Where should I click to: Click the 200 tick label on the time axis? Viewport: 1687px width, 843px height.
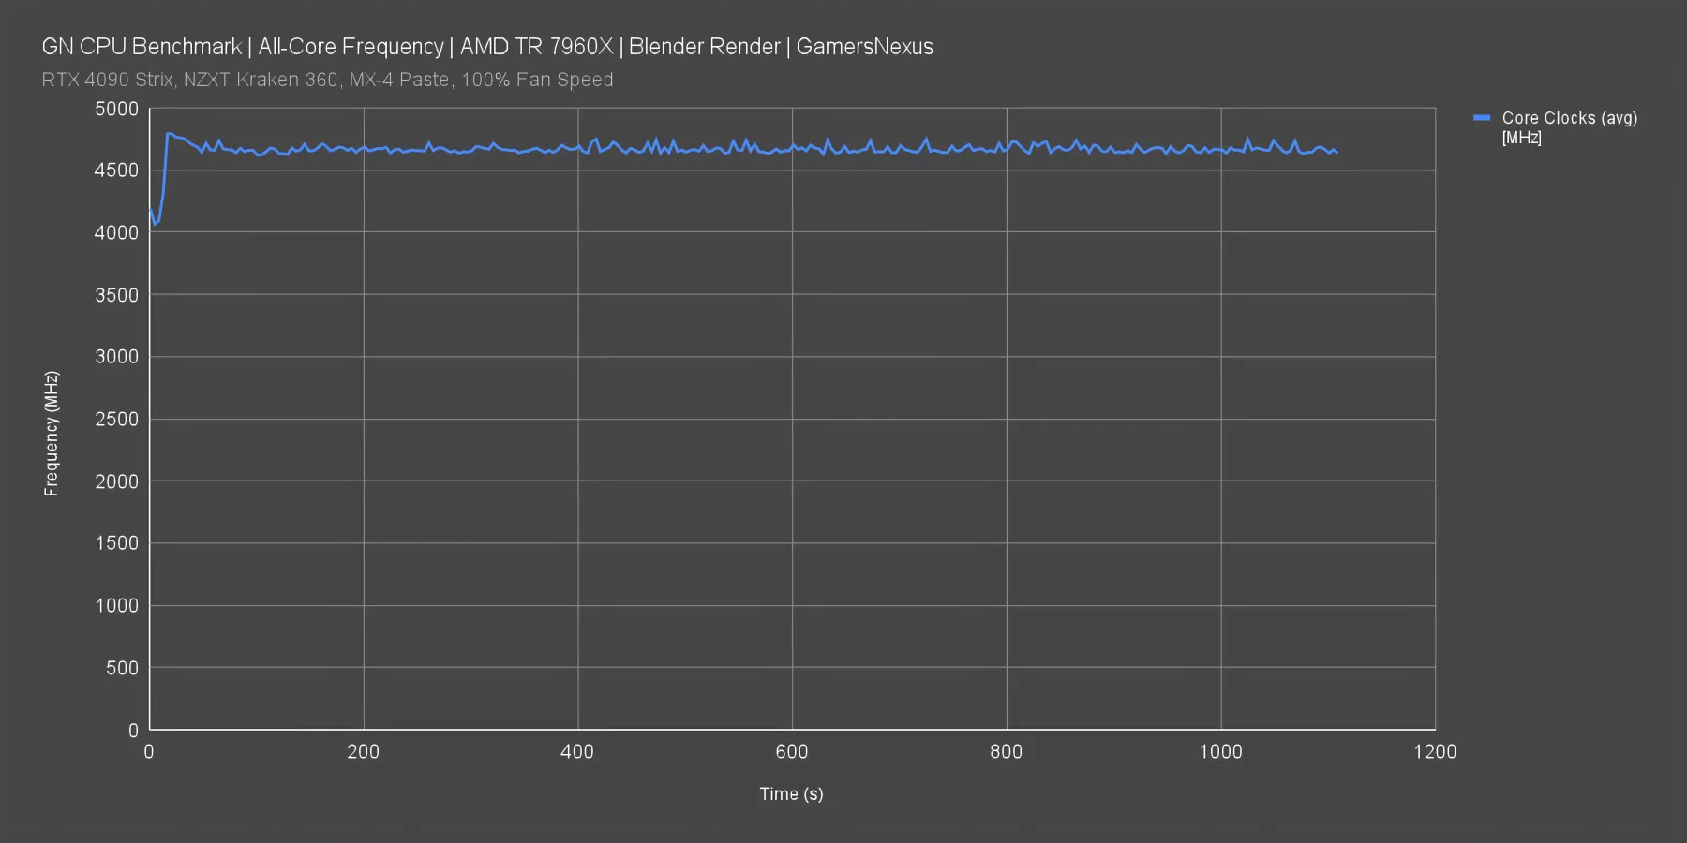click(363, 751)
